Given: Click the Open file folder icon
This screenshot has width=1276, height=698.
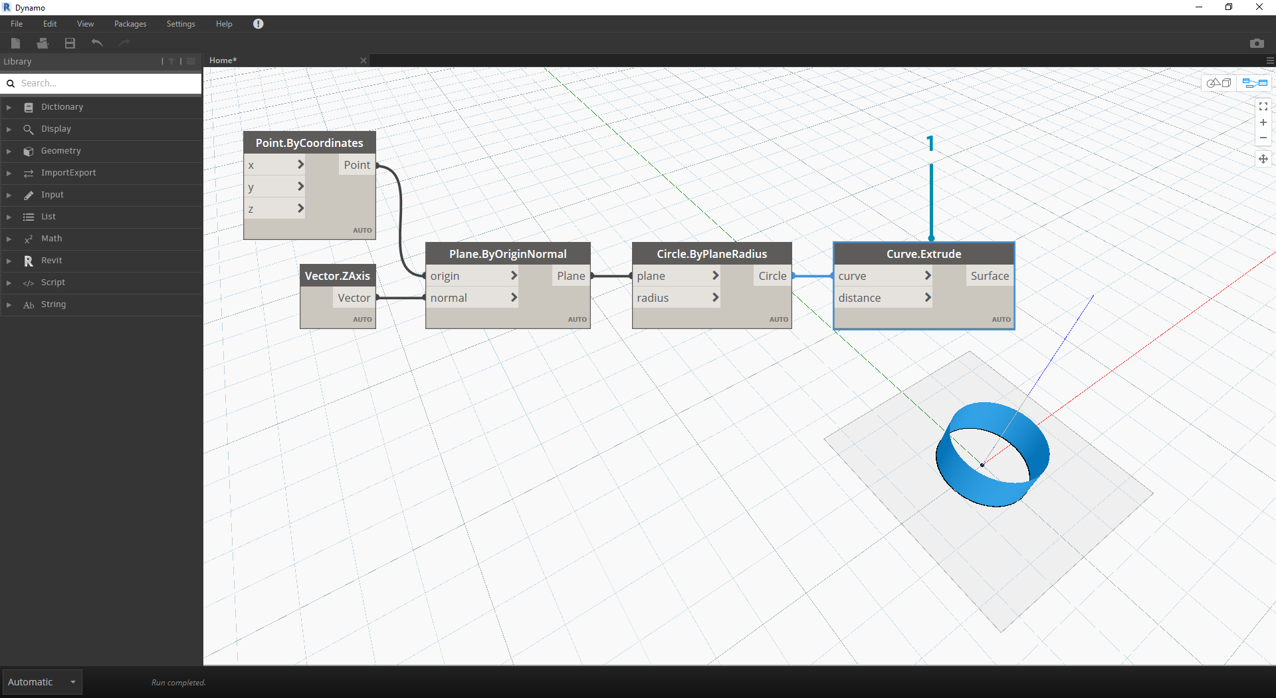Looking at the screenshot, I should 43,43.
